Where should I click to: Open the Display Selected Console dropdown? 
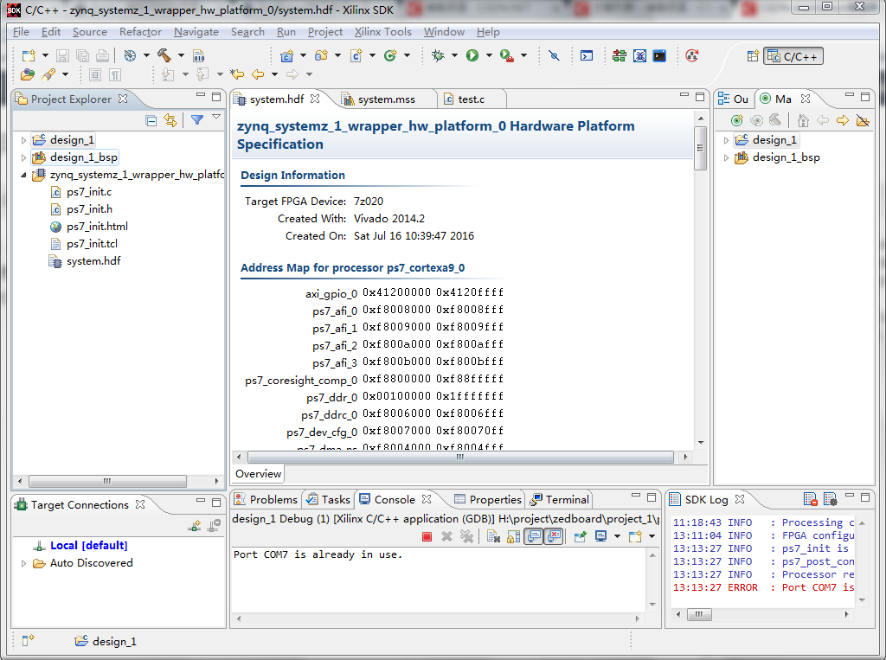(x=616, y=536)
